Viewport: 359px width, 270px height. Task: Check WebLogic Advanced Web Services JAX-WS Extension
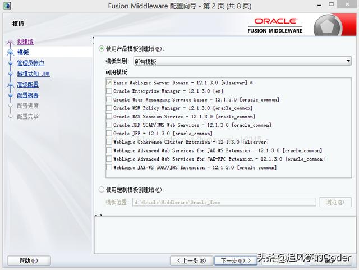(x=109, y=150)
